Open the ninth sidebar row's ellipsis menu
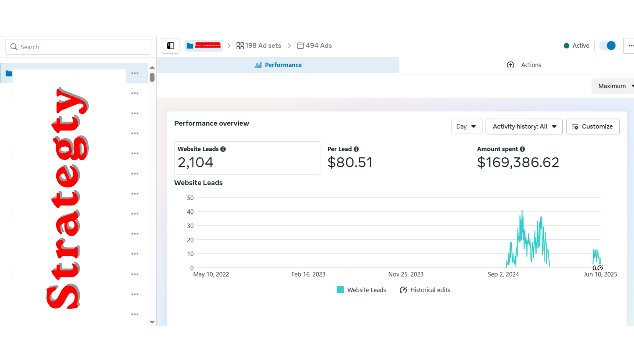This screenshot has height=357, width=634. click(x=135, y=234)
